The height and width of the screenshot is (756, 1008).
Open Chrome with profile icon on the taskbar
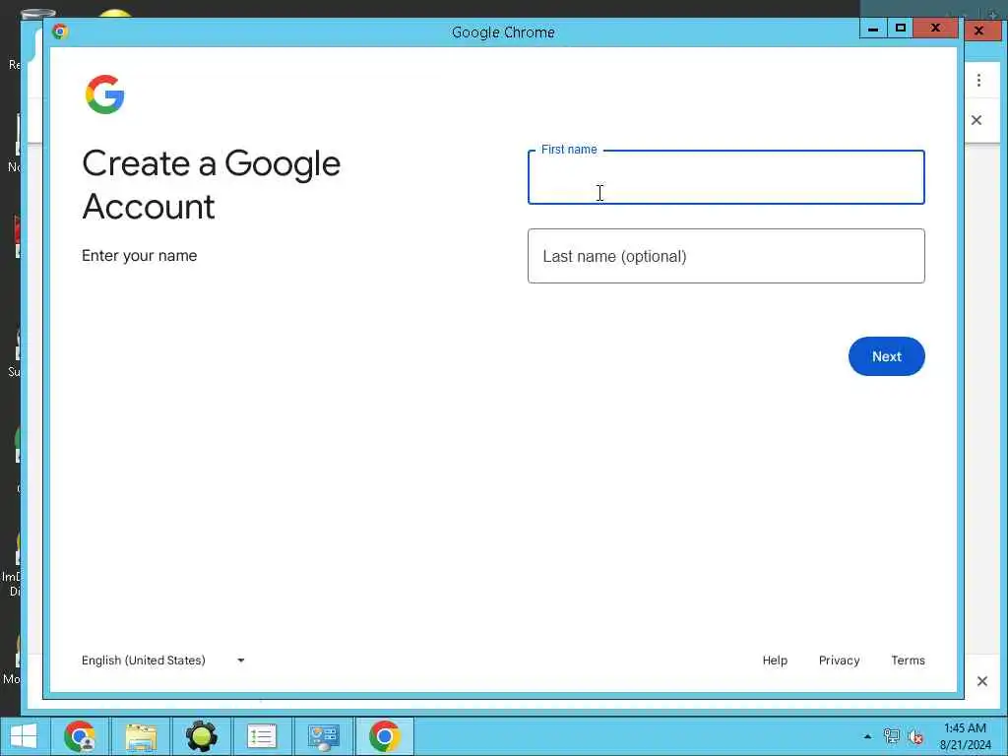pos(80,736)
